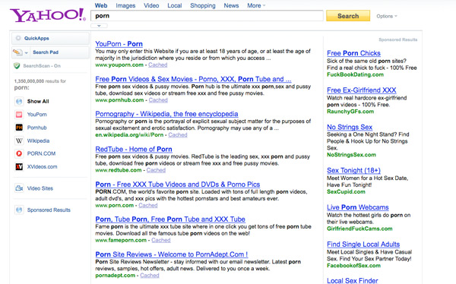Open the Options dropdown
This screenshot has width=456, height=284.
click(387, 16)
